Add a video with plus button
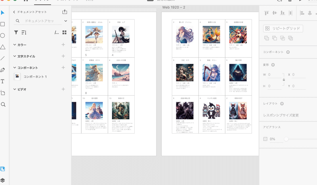Viewport: 317px width, 185px height. click(63, 89)
